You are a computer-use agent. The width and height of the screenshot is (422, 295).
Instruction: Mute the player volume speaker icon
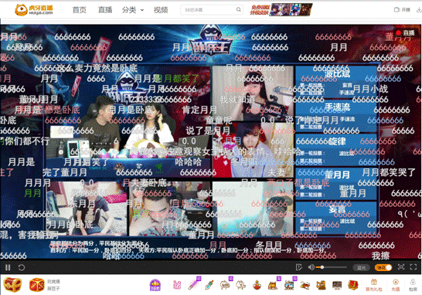(x=311, y=267)
